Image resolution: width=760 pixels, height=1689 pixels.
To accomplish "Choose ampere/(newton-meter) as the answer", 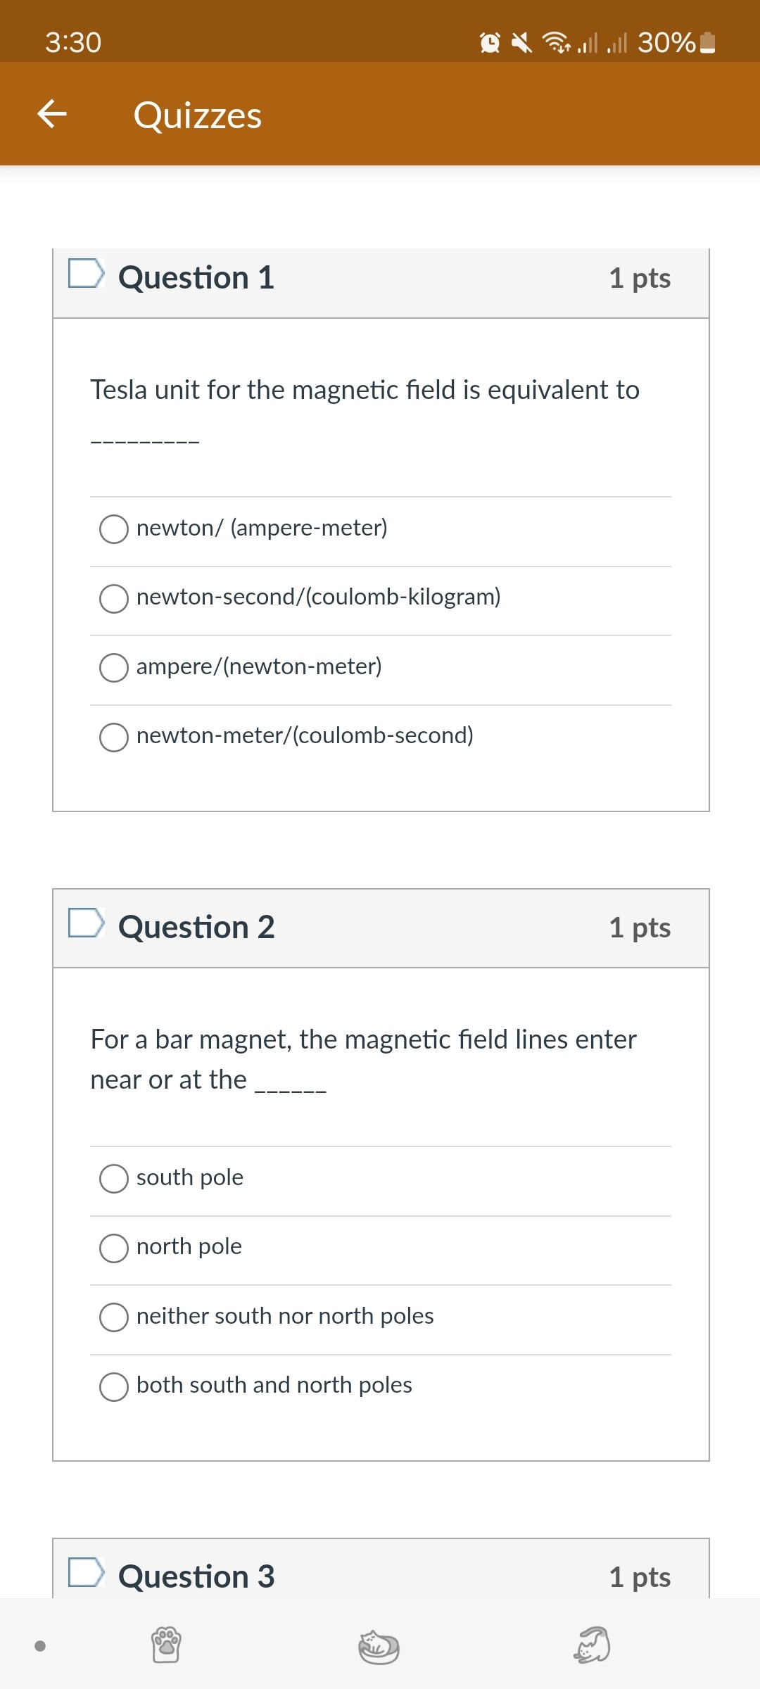I will click(114, 668).
